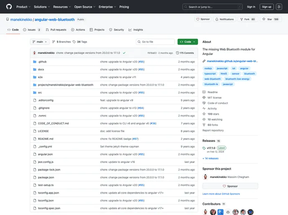Focus the Search or jump to field

(x=213, y=7)
